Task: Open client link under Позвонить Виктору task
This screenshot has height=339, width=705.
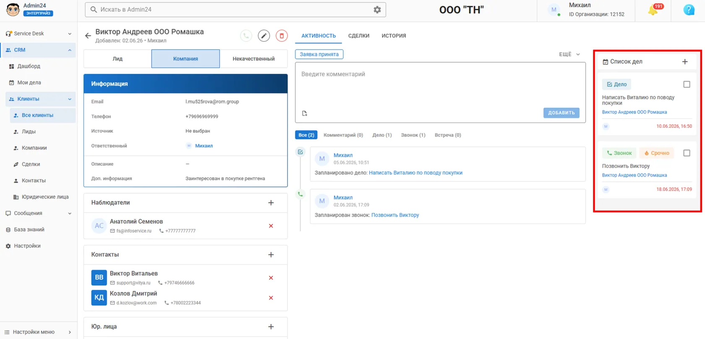Action: [x=634, y=176]
